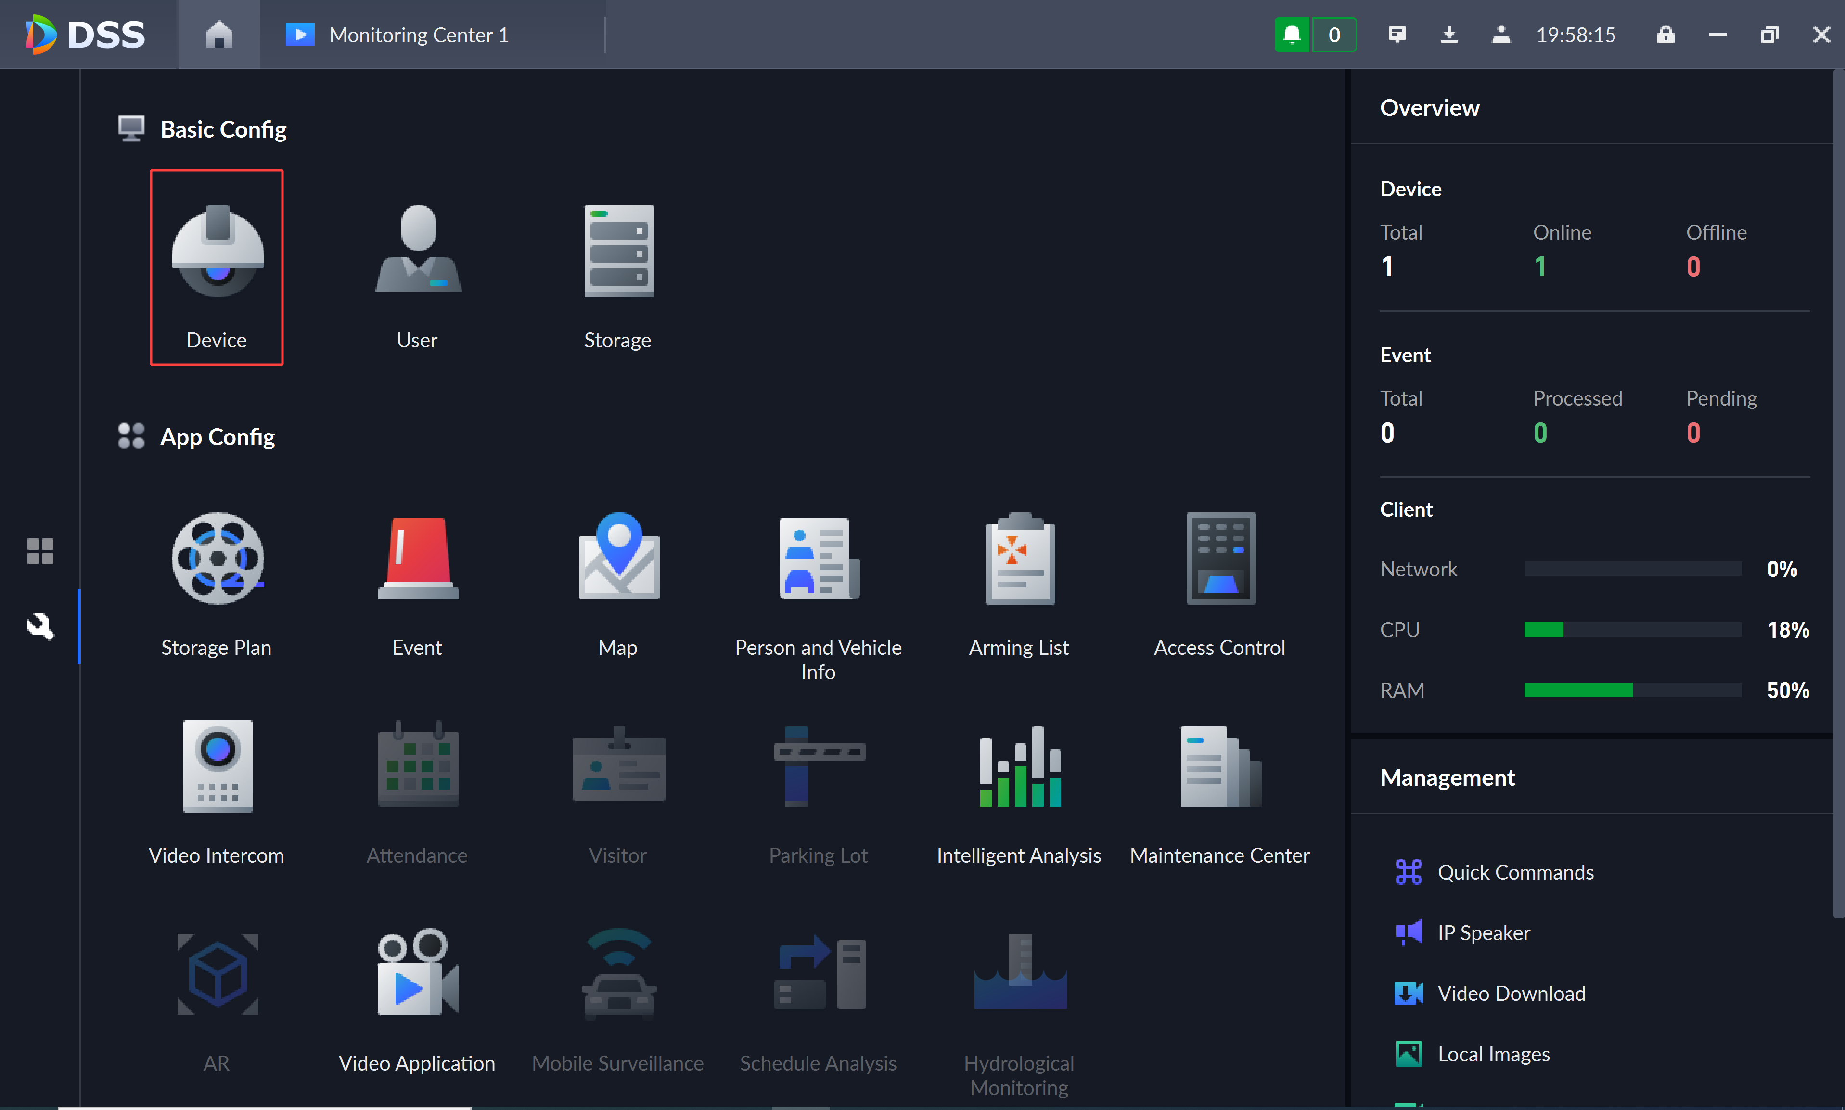This screenshot has height=1110, width=1845.
Task: Click the right panel vertical scrollbar
Action: click(1838, 494)
